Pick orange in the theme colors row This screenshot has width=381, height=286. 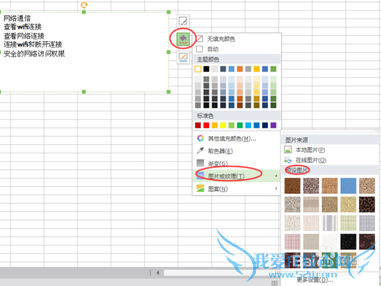240,69
